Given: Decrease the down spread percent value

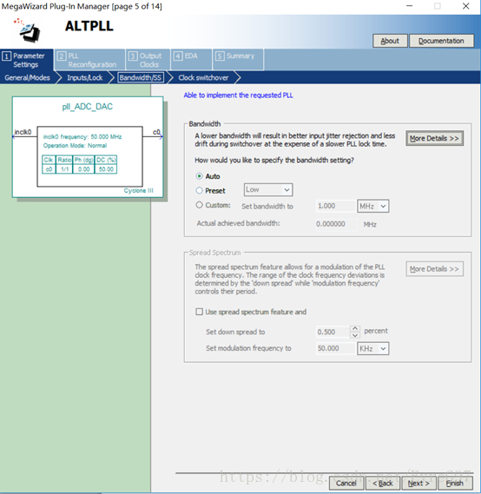Looking at the screenshot, I should pyautogui.click(x=355, y=335).
